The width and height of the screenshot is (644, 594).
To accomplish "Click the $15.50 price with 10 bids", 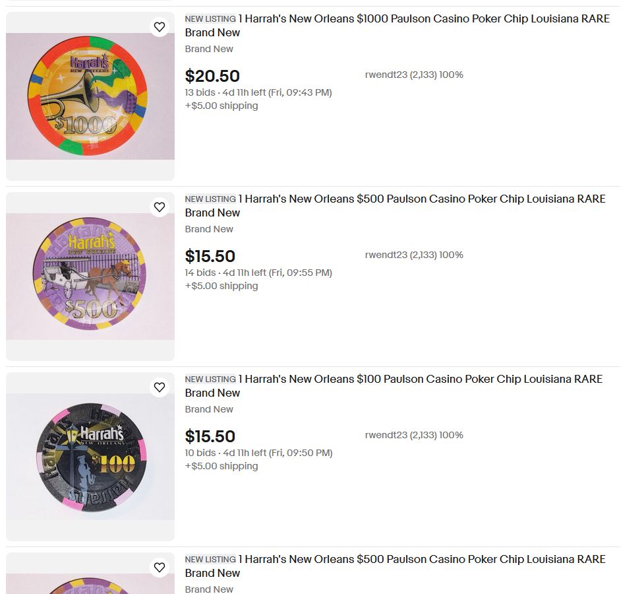I will pyautogui.click(x=210, y=437).
